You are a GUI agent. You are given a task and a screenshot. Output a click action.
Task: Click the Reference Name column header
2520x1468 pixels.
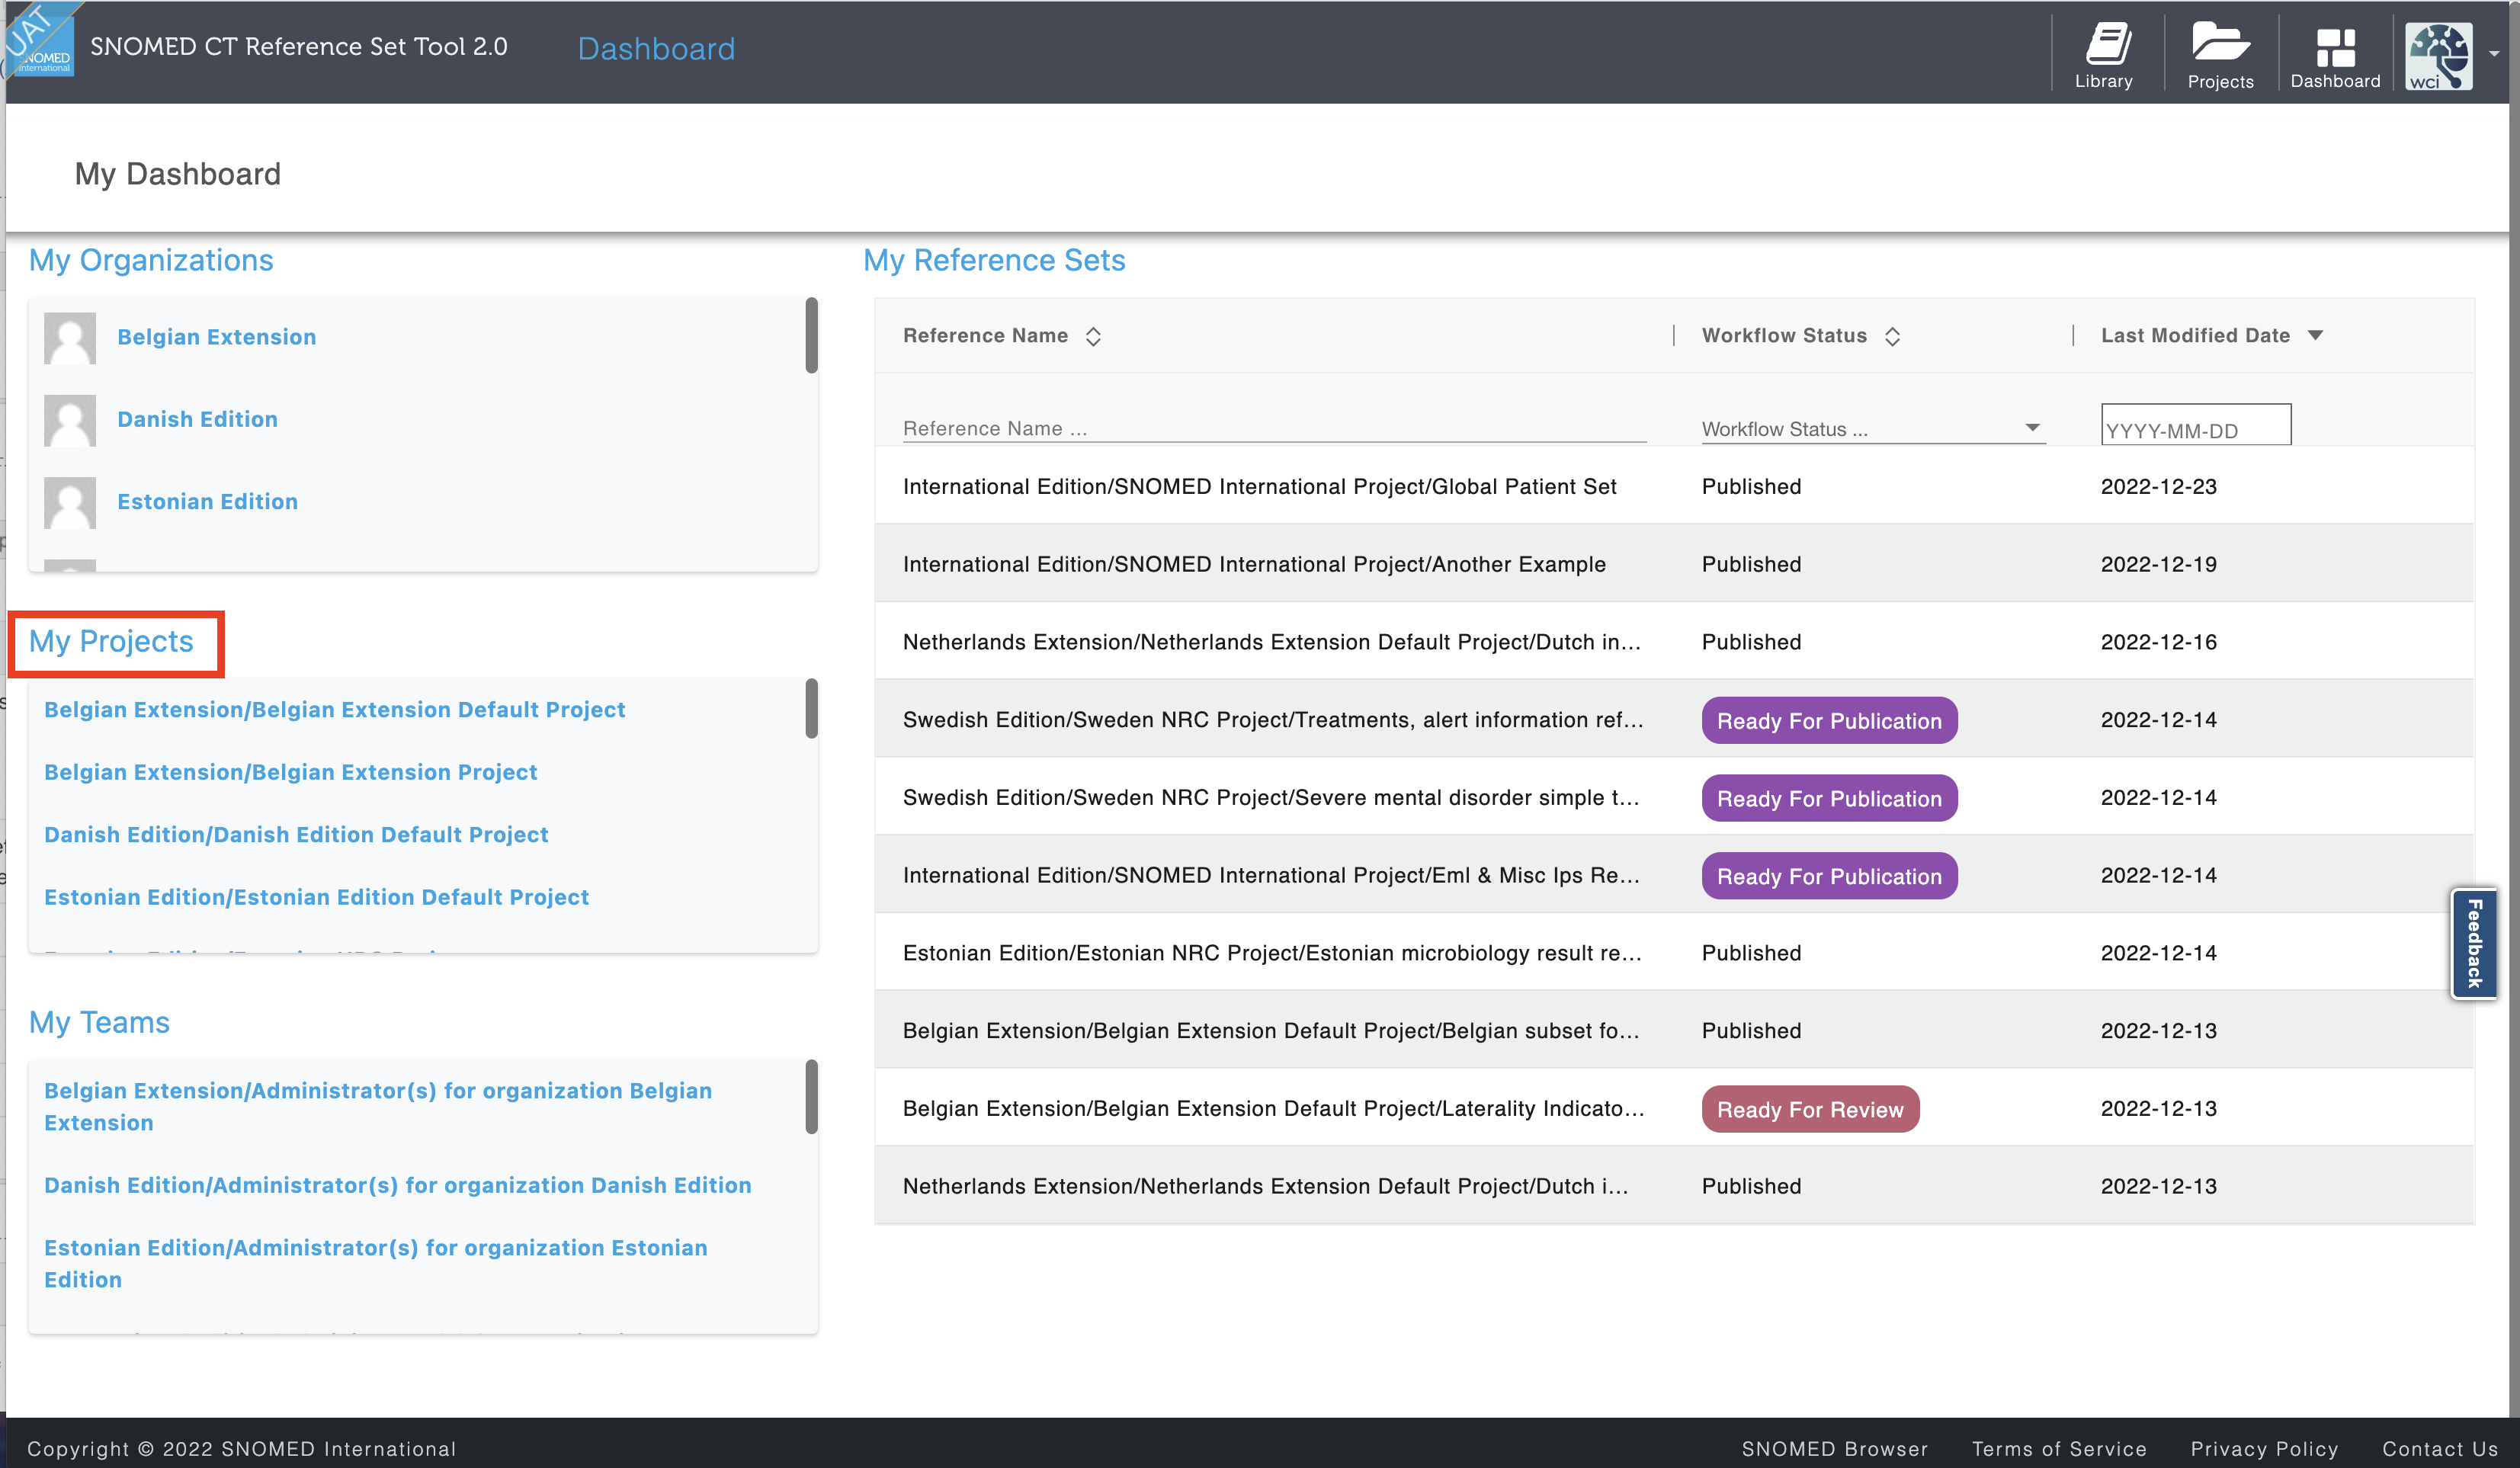pyautogui.click(x=985, y=336)
